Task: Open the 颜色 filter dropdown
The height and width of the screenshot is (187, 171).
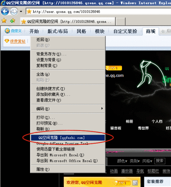Action: [122, 161]
